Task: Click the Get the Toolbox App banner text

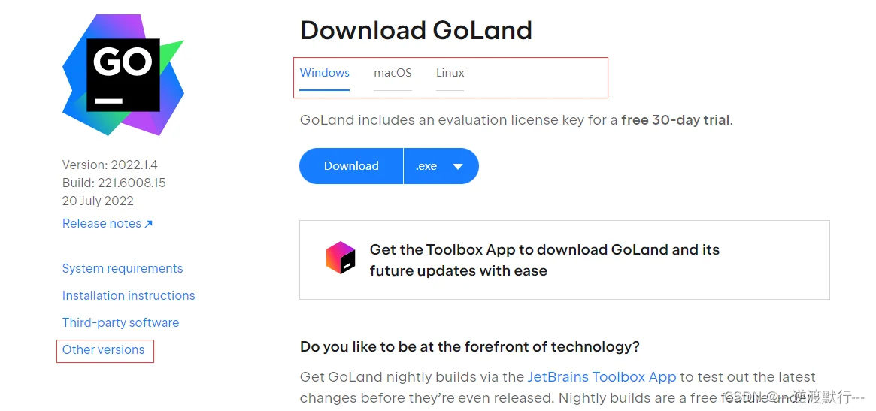Action: tap(544, 260)
